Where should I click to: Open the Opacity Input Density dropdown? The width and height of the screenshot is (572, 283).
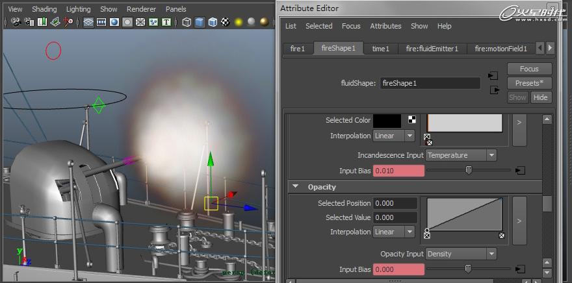[461, 254]
